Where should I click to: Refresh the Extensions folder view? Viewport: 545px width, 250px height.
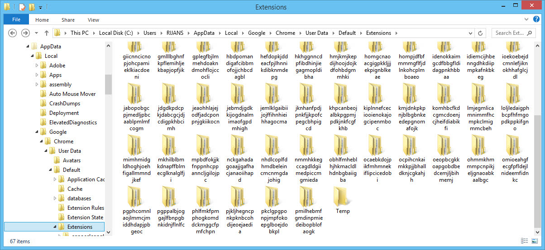481,33
